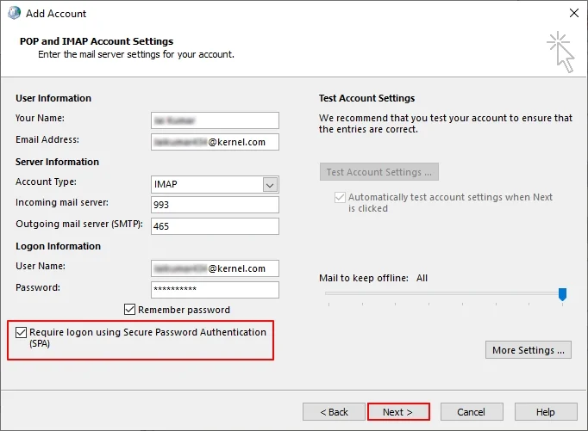Close the Add Account dialog
588x431 pixels.
click(573, 13)
